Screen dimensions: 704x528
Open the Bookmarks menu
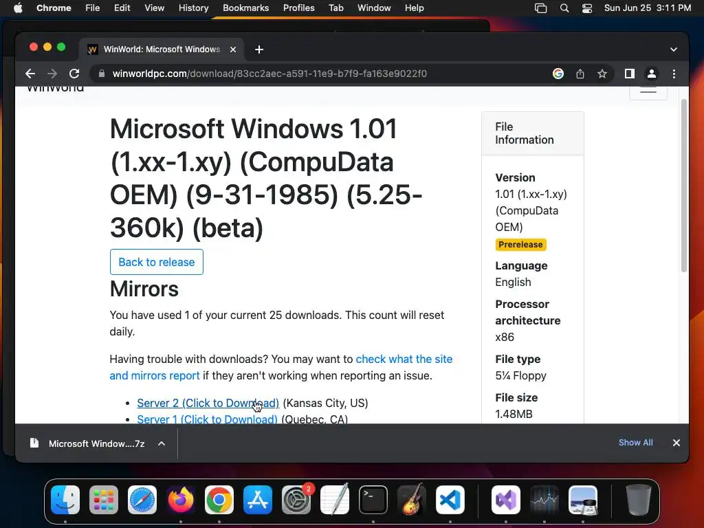[x=246, y=8]
